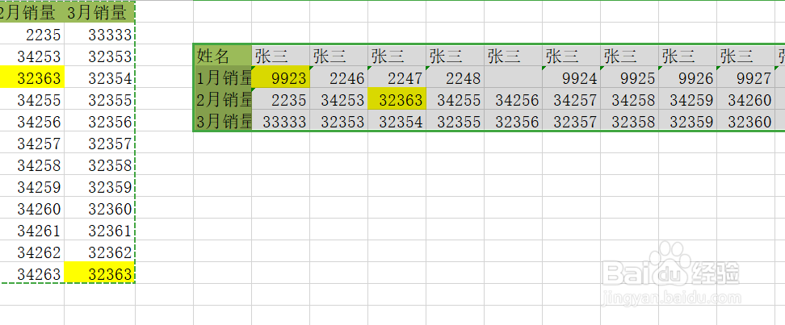This screenshot has width=785, height=325.
Task: Click cell 34262 in vertical list
Action: 32,252
